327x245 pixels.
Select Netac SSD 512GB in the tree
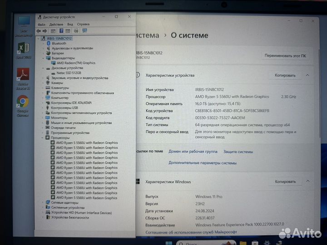(69, 73)
